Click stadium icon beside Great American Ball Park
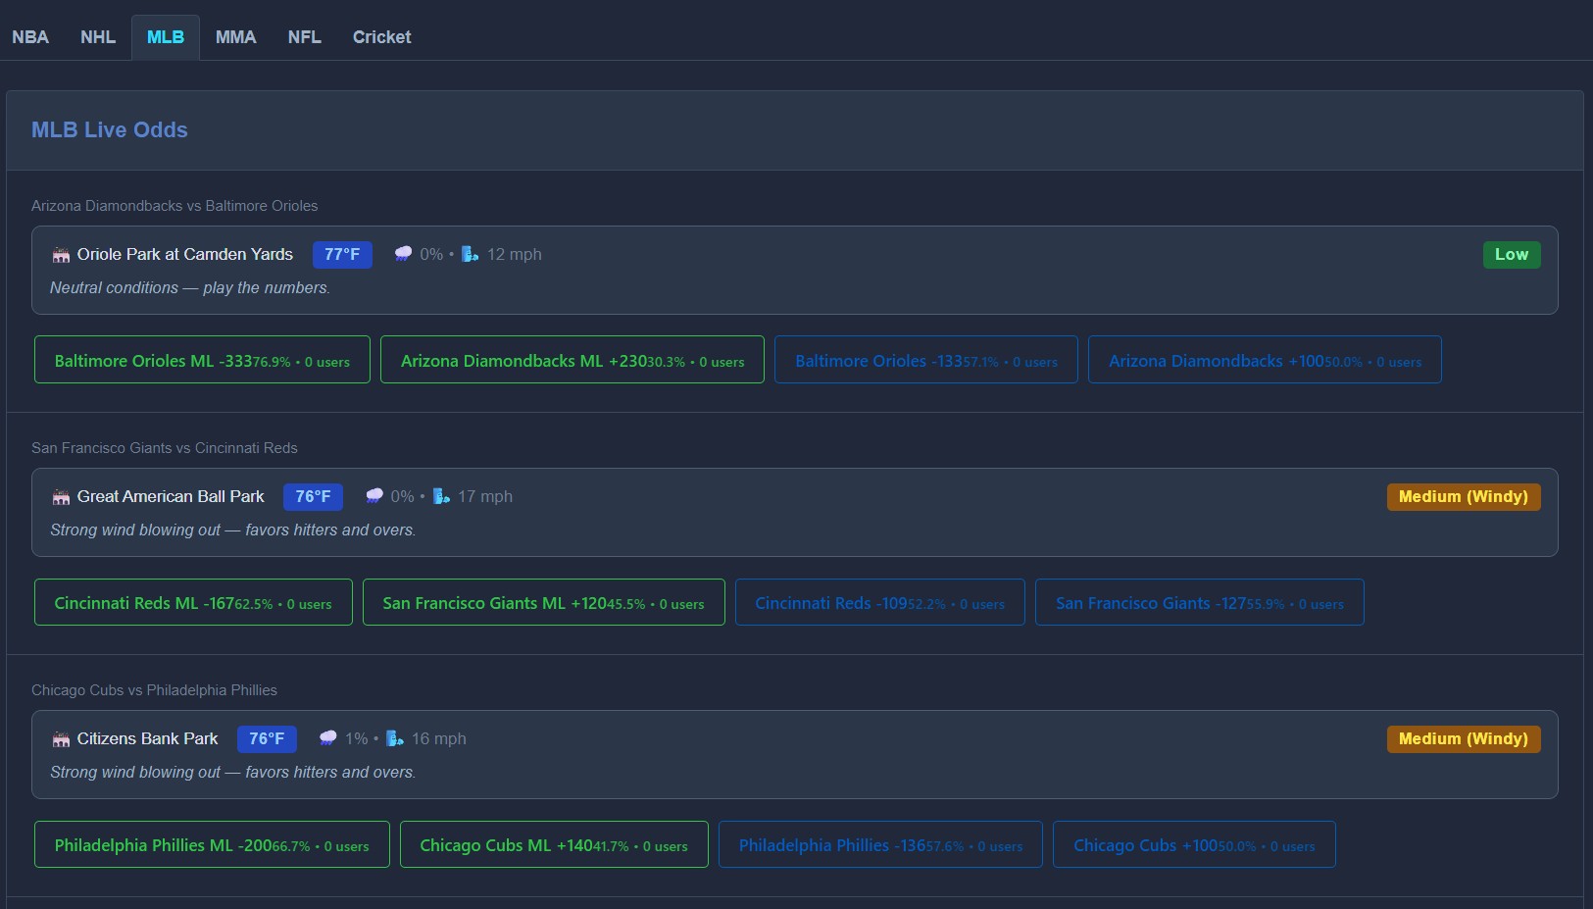Image resolution: width=1593 pixels, height=909 pixels. (x=61, y=497)
